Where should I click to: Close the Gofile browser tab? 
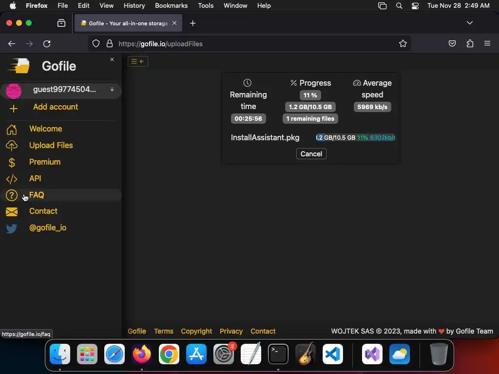(x=174, y=23)
